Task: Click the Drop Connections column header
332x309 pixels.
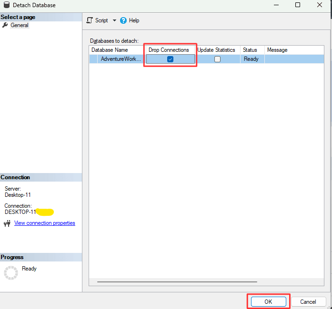Action: coord(169,50)
